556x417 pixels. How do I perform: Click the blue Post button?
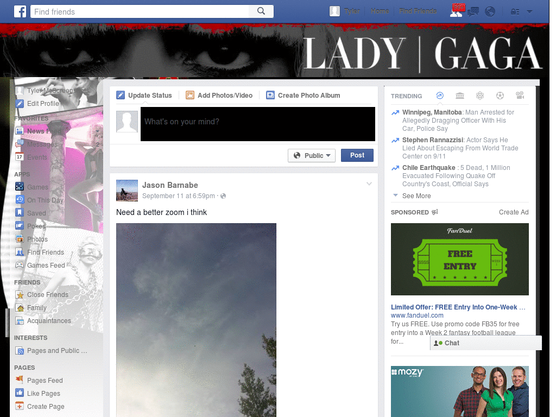coord(357,155)
